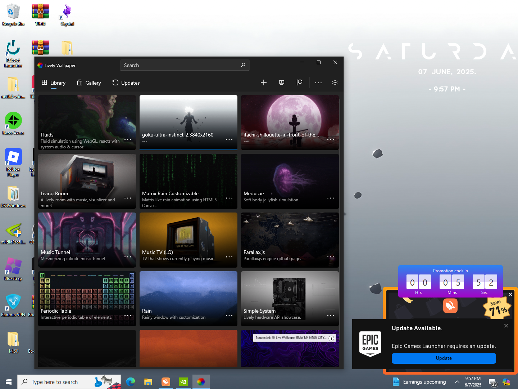
Task: Open the notification center with 33 badge
Action: click(492, 382)
